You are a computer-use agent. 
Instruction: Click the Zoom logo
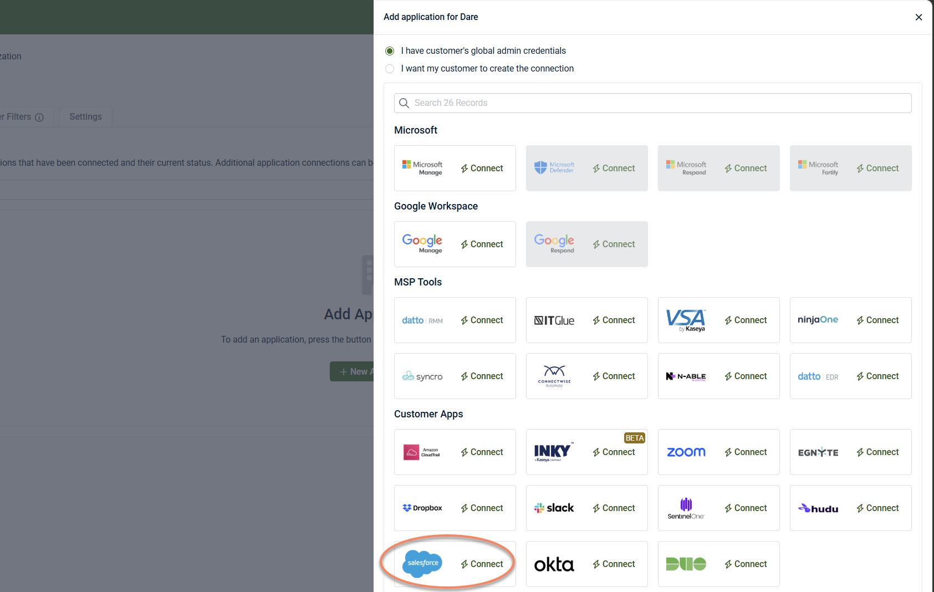pyautogui.click(x=686, y=452)
